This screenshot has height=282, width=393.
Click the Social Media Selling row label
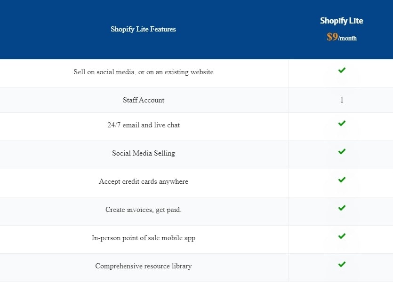pyautogui.click(x=144, y=153)
